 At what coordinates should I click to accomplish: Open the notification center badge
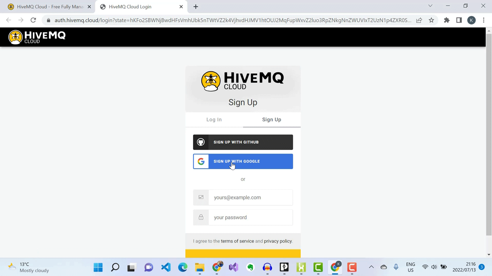[482, 267]
